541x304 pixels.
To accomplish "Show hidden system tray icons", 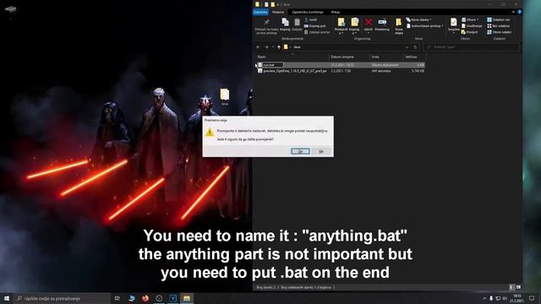I will 484,298.
